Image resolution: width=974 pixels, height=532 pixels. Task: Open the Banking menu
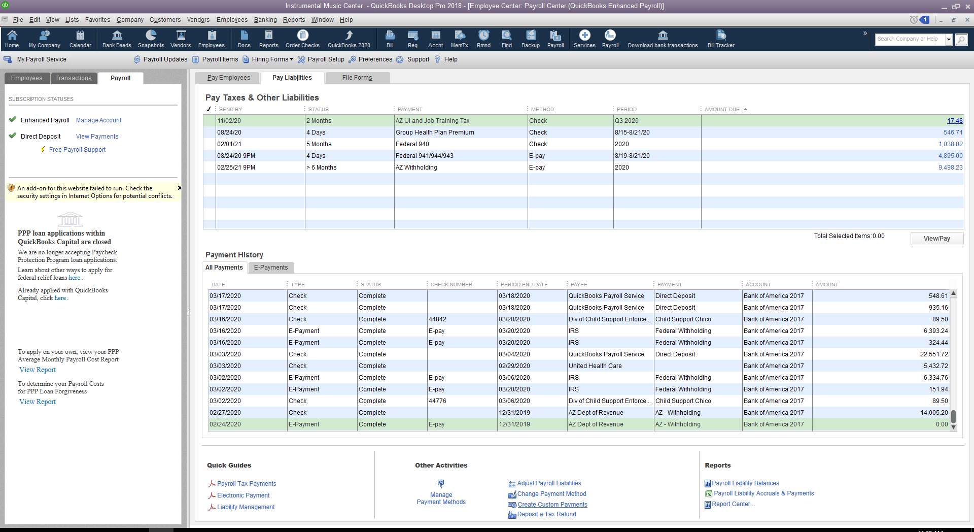pyautogui.click(x=265, y=20)
